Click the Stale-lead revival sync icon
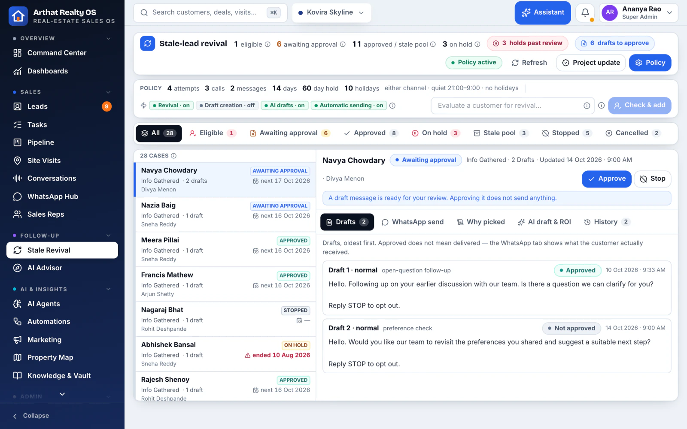Viewport: 687px width, 429px height. pyautogui.click(x=147, y=43)
